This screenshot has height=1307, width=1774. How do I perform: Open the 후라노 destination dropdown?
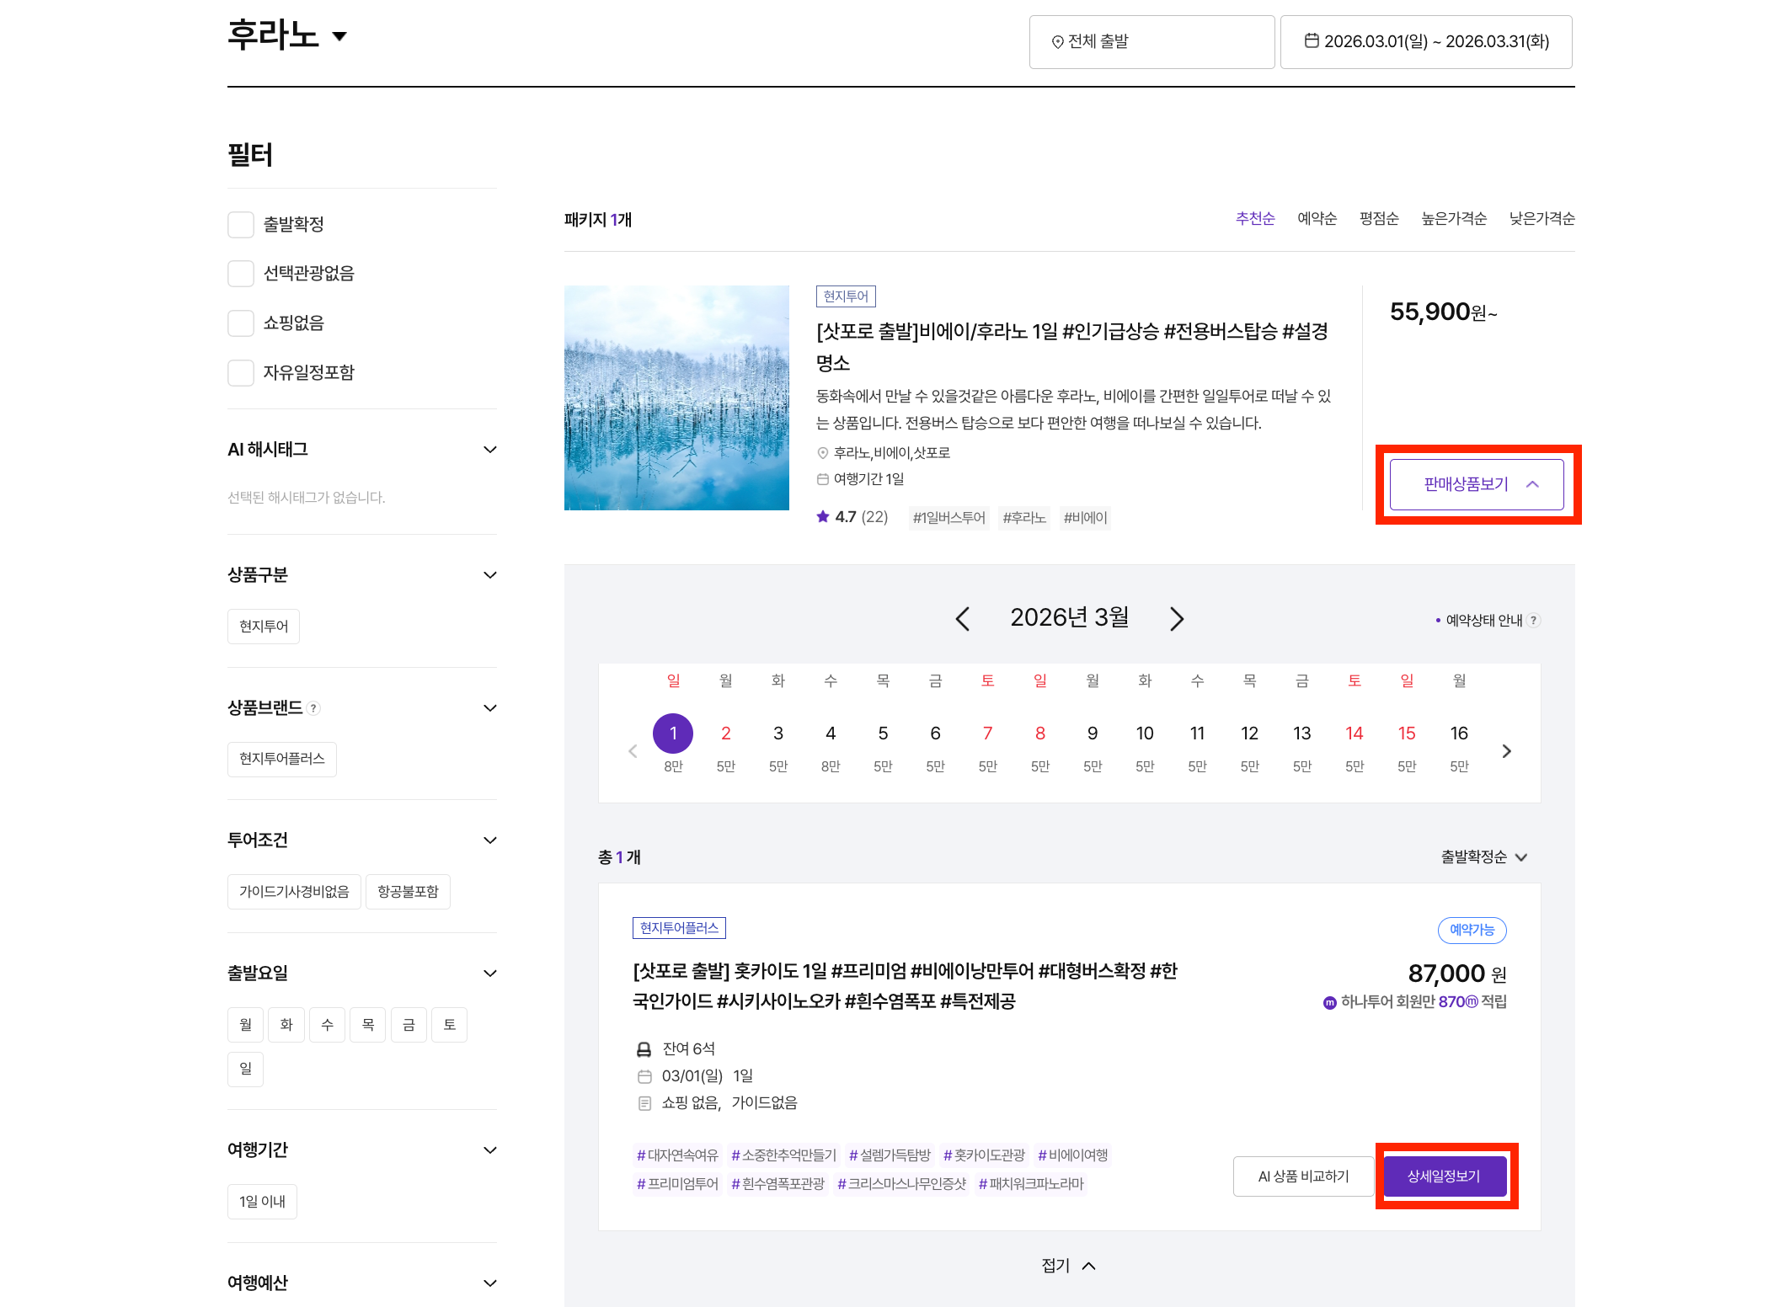pyautogui.click(x=339, y=36)
